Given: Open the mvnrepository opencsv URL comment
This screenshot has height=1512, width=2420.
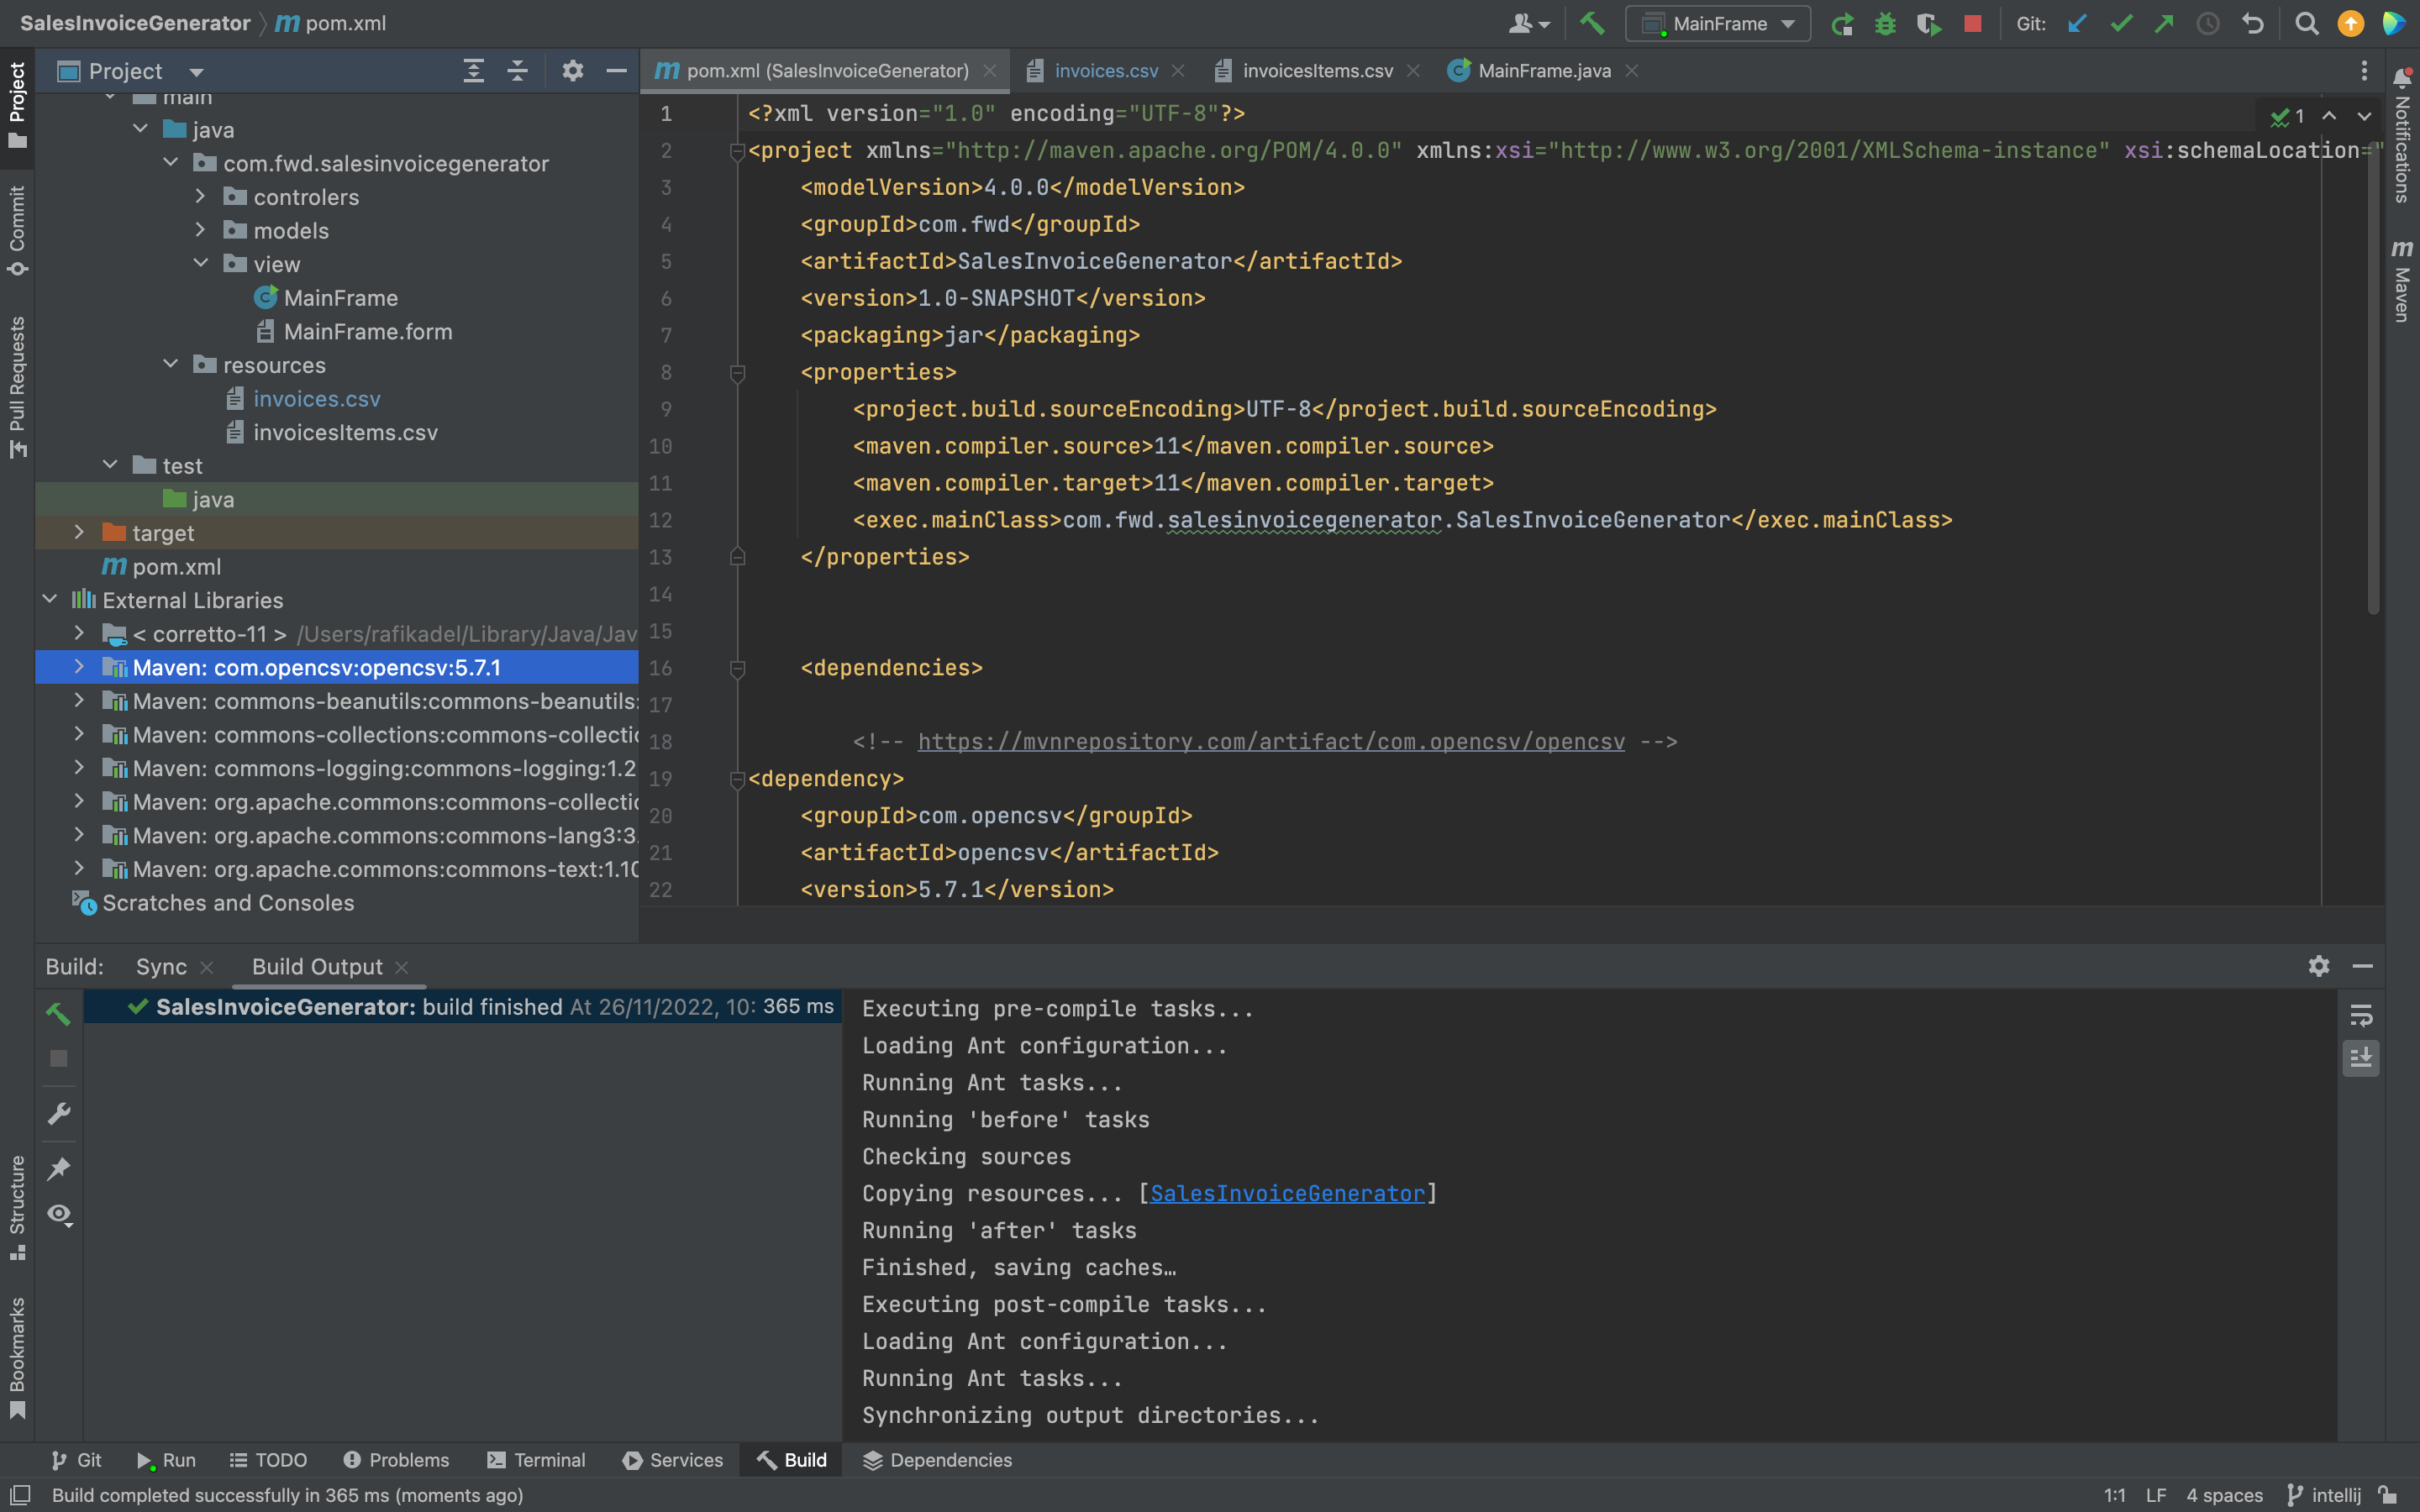Looking at the screenshot, I should point(1270,742).
